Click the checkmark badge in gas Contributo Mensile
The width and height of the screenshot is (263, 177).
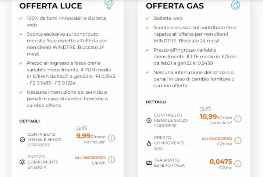(149, 120)
